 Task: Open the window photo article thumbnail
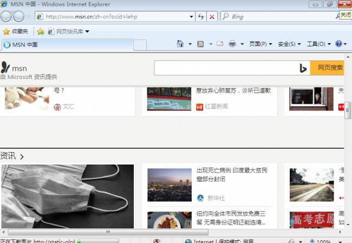pos(311,98)
